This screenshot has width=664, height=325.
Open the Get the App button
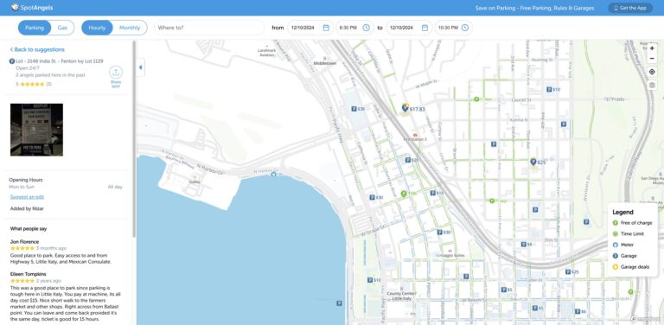[630, 8]
